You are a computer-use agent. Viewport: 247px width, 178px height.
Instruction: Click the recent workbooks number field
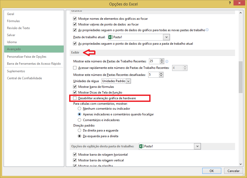tap(154, 62)
